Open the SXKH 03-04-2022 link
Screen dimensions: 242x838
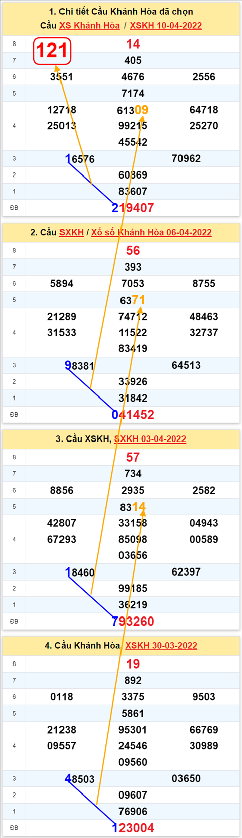[x=150, y=439]
